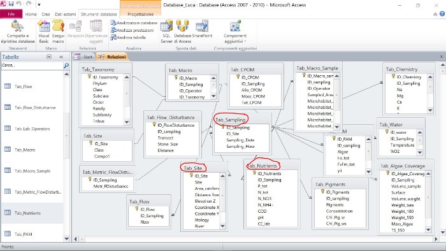This screenshot has width=446, height=251.
Task: Click Tab_Macro field list scroll down arrow
Action: coord(213,97)
